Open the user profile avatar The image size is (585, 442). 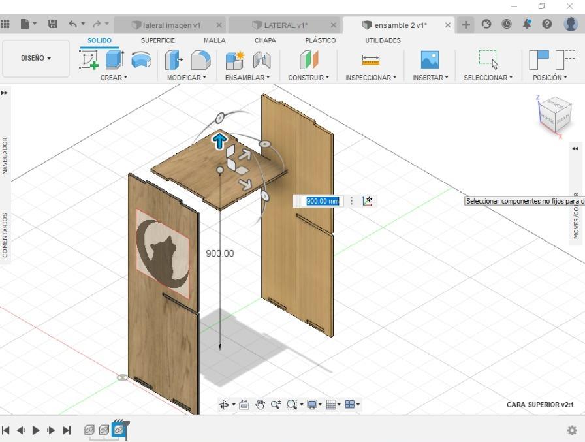[x=571, y=24]
